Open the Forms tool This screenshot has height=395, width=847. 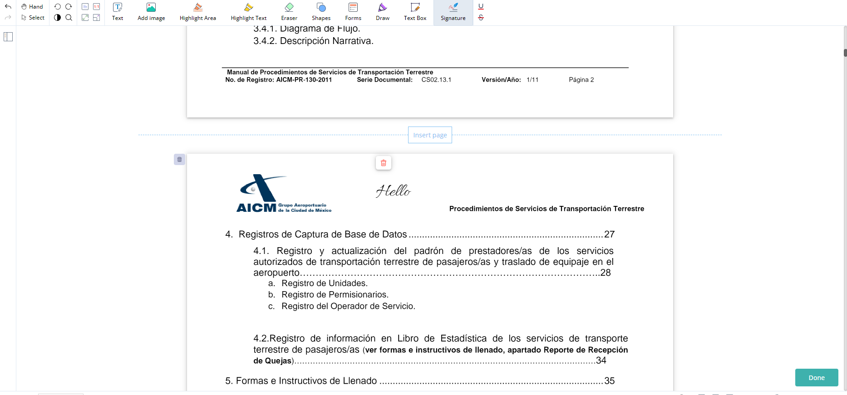tap(353, 12)
